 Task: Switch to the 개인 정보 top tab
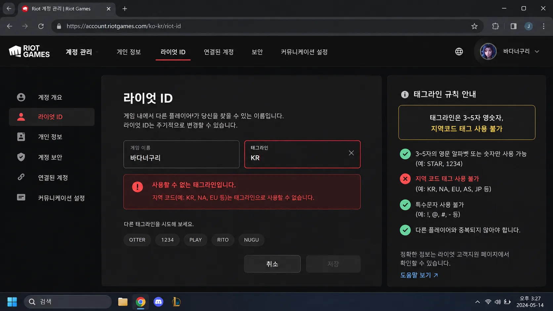(129, 52)
